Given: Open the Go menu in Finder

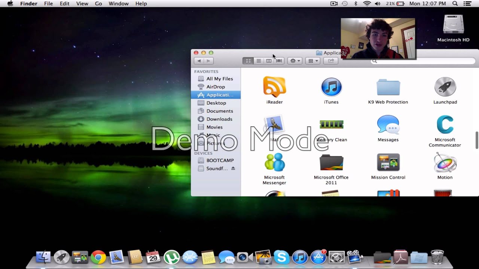Looking at the screenshot, I should click(x=98, y=3).
